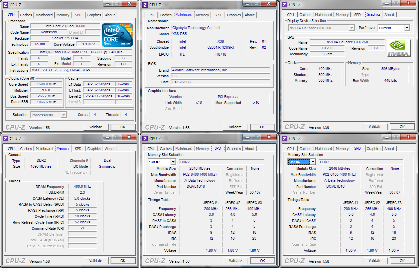Click OK button in CPU window
This screenshot has width=419, height=268.
tap(123, 127)
